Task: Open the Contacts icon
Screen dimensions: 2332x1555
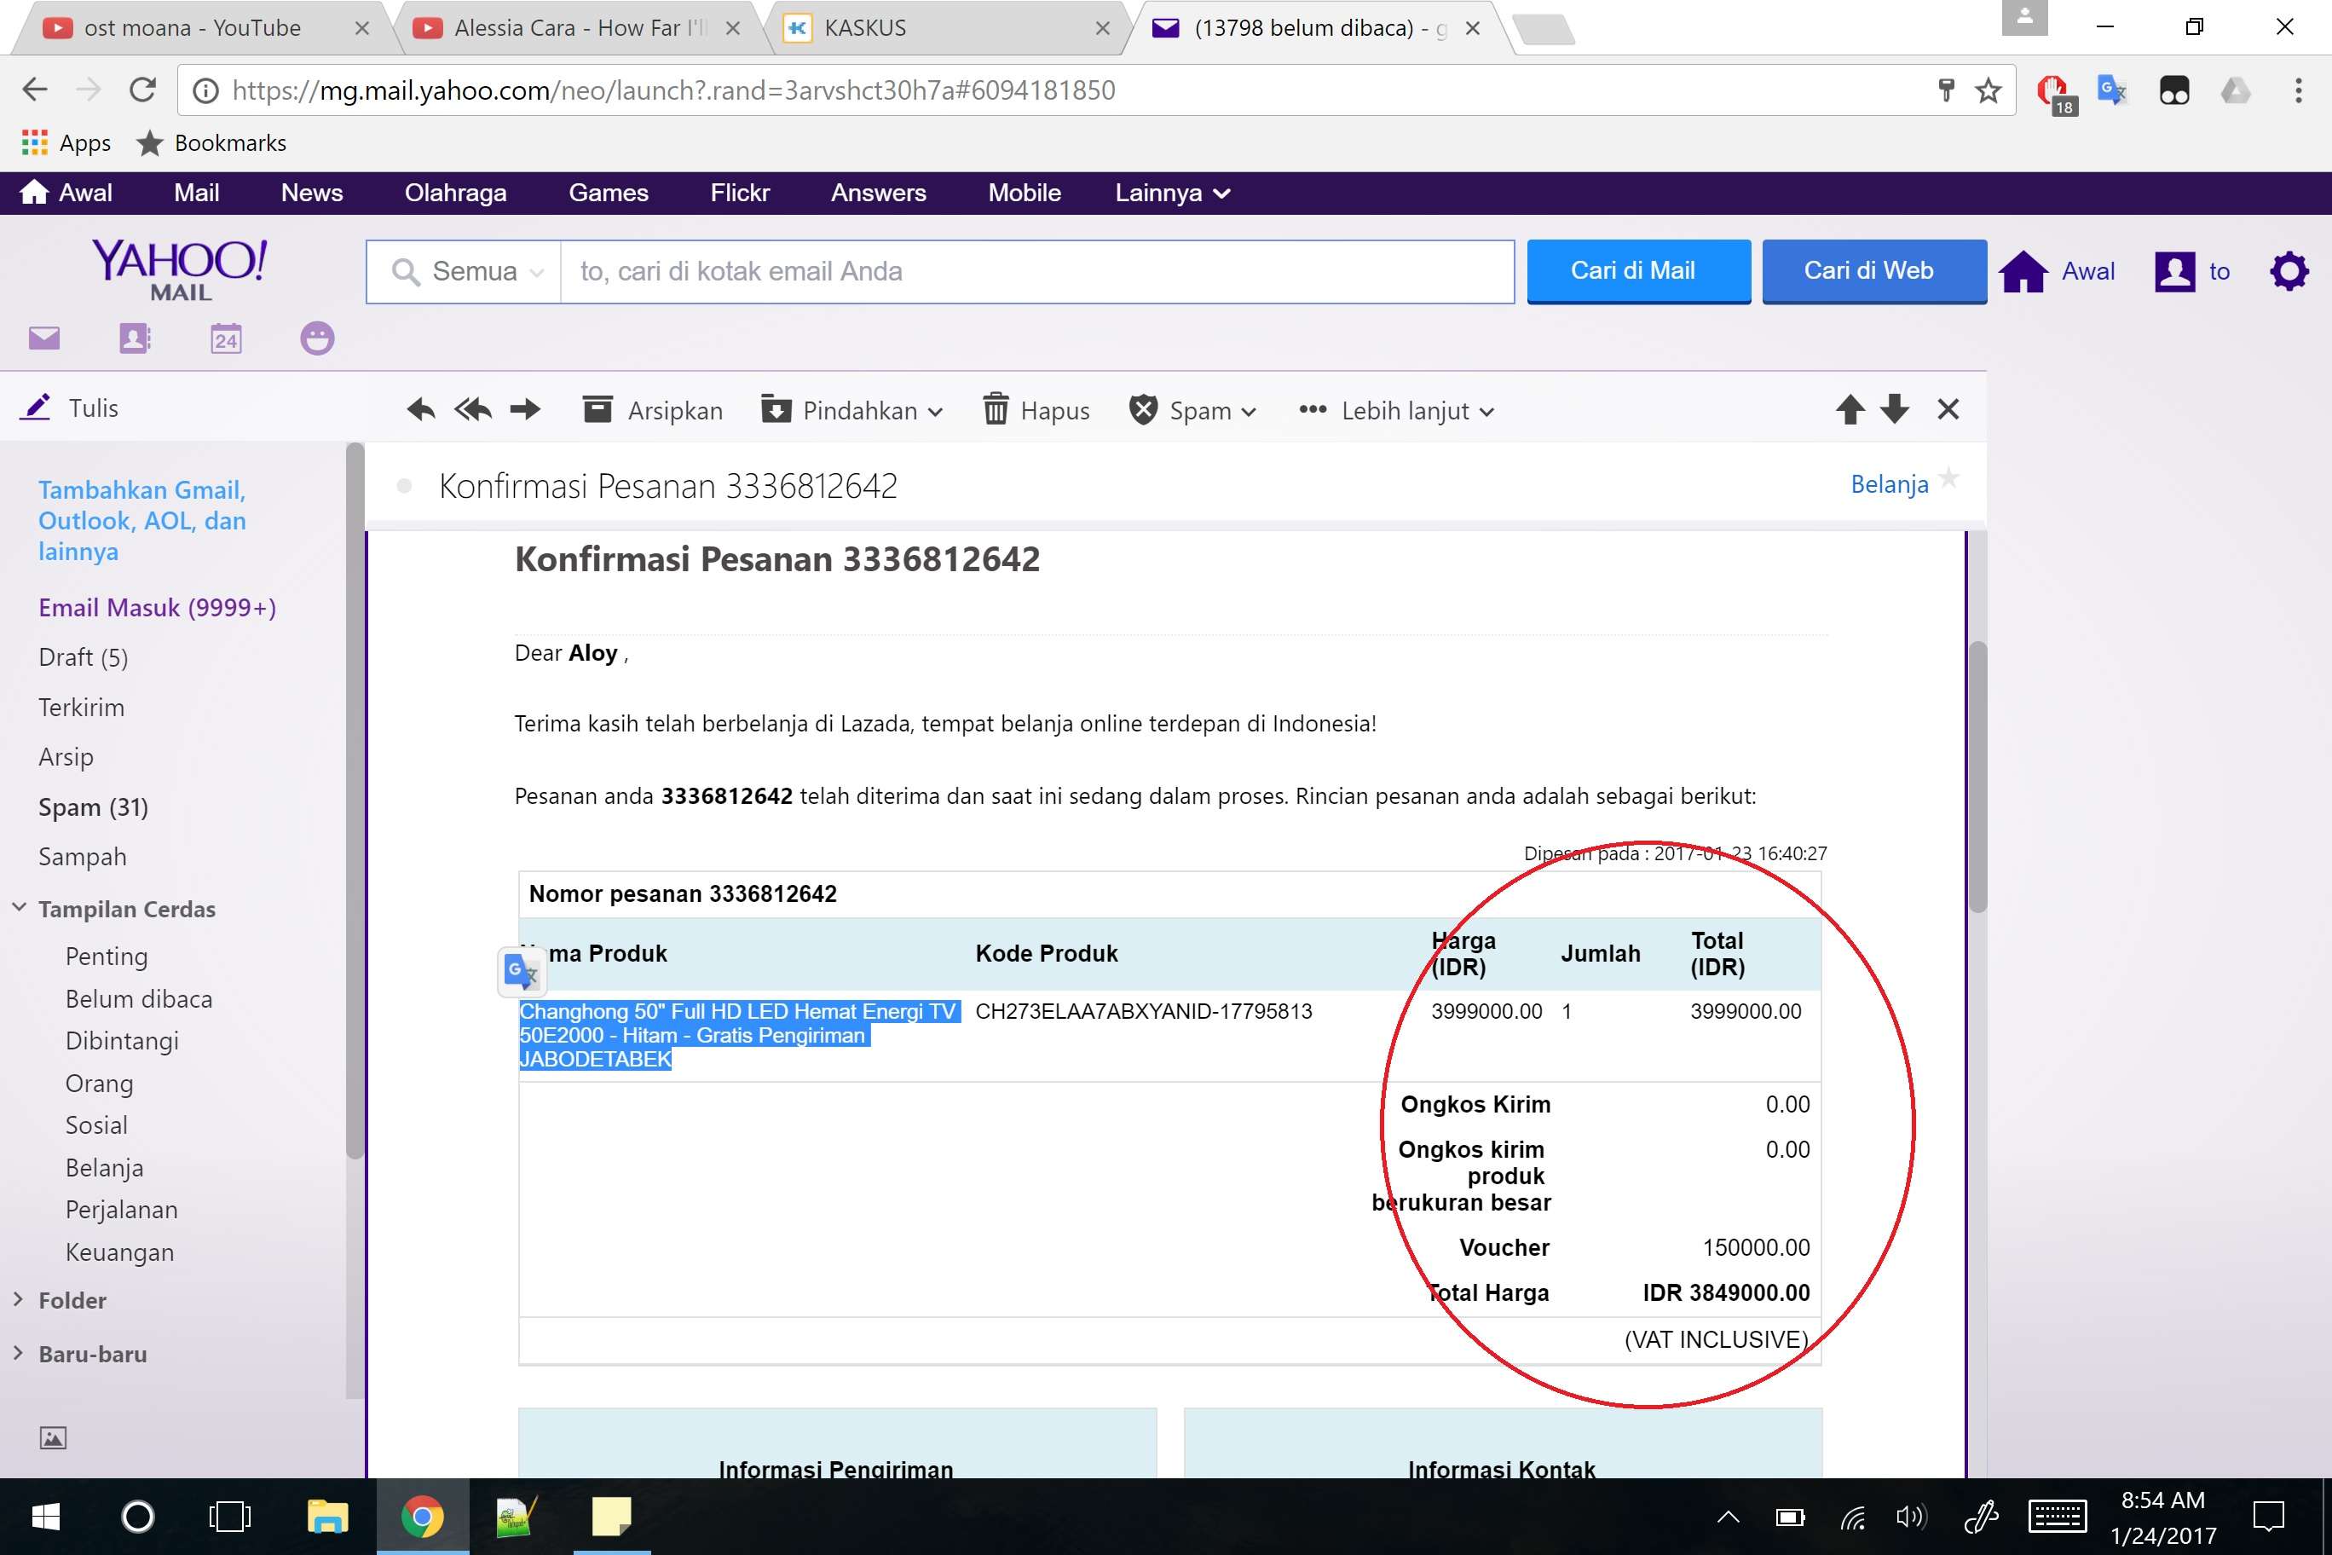Action: [x=135, y=338]
